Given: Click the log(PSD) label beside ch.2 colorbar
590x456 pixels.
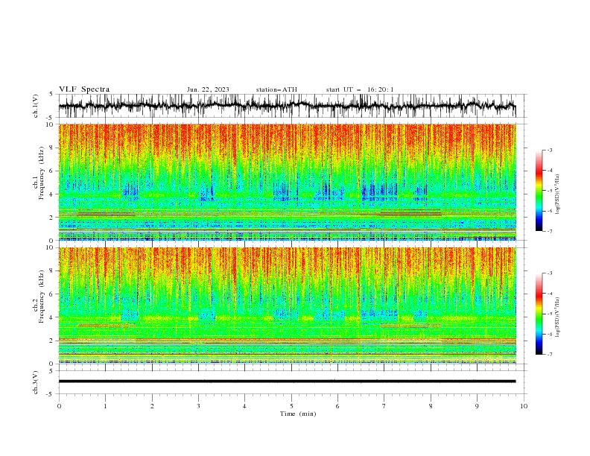Looking at the screenshot, I should (x=558, y=317).
